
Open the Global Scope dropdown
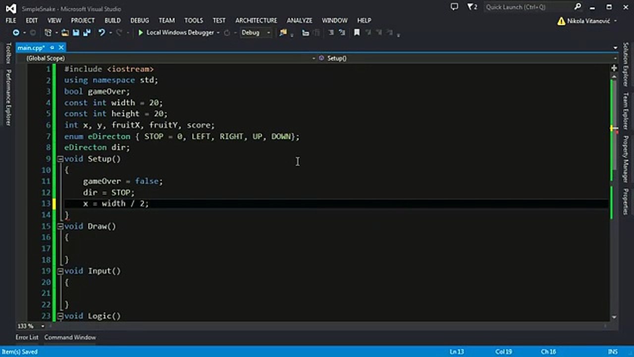coord(170,58)
